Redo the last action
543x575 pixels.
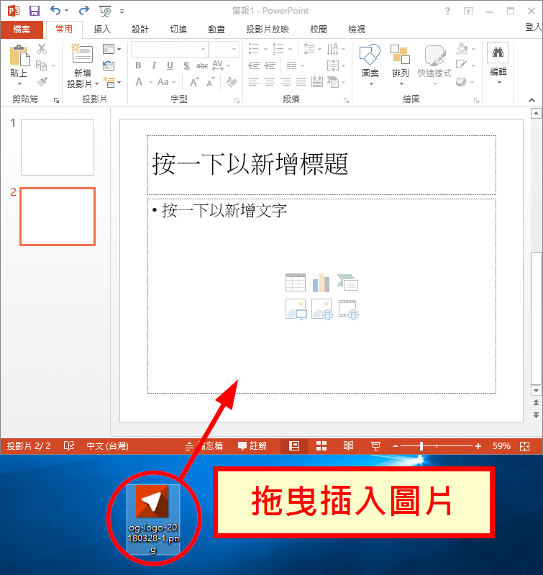(84, 11)
